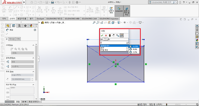Open the 파일 속성 submenu

(114, 50)
